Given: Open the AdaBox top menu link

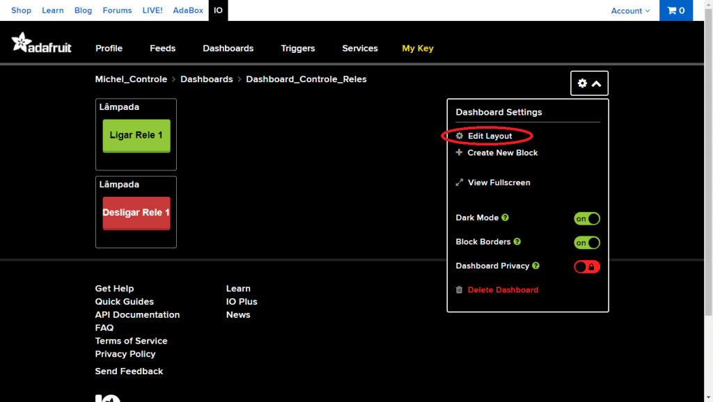Looking at the screenshot, I should [188, 10].
